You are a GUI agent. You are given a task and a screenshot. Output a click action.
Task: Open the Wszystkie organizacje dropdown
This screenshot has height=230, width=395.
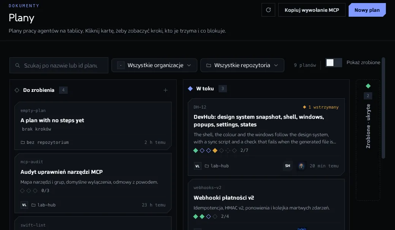tap(154, 65)
